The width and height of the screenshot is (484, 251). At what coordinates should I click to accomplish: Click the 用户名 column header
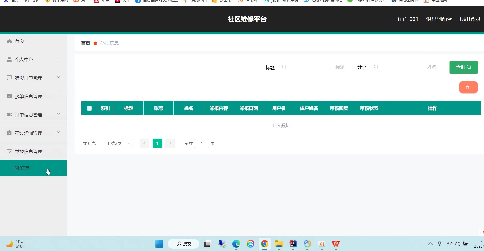[x=279, y=108]
